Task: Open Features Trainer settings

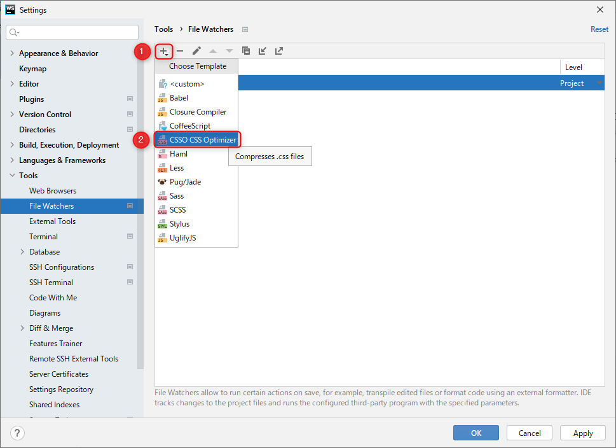Action: point(56,344)
